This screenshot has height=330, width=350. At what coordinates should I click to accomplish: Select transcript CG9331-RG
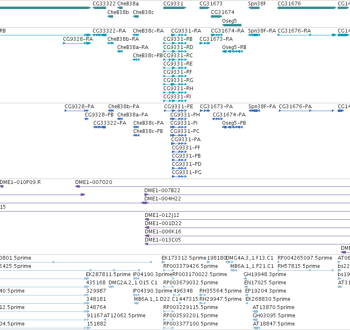pyautogui.click(x=178, y=80)
